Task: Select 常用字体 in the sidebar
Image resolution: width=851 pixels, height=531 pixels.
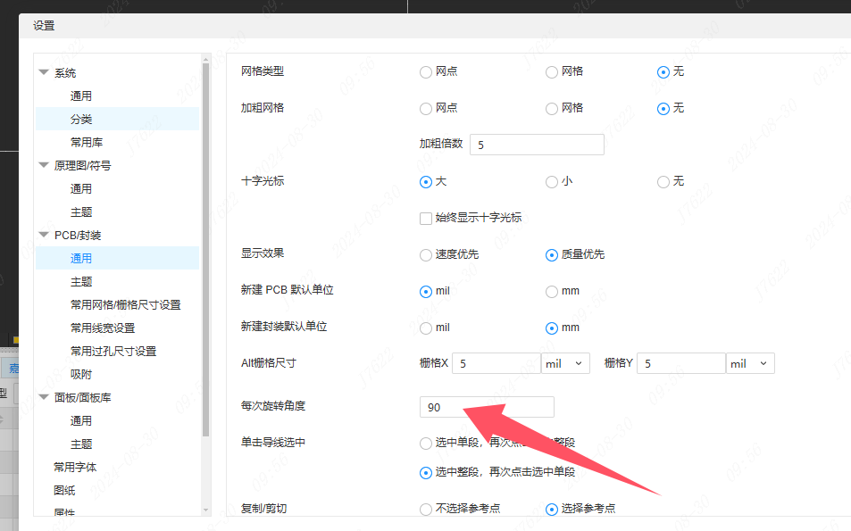Action: (x=75, y=467)
